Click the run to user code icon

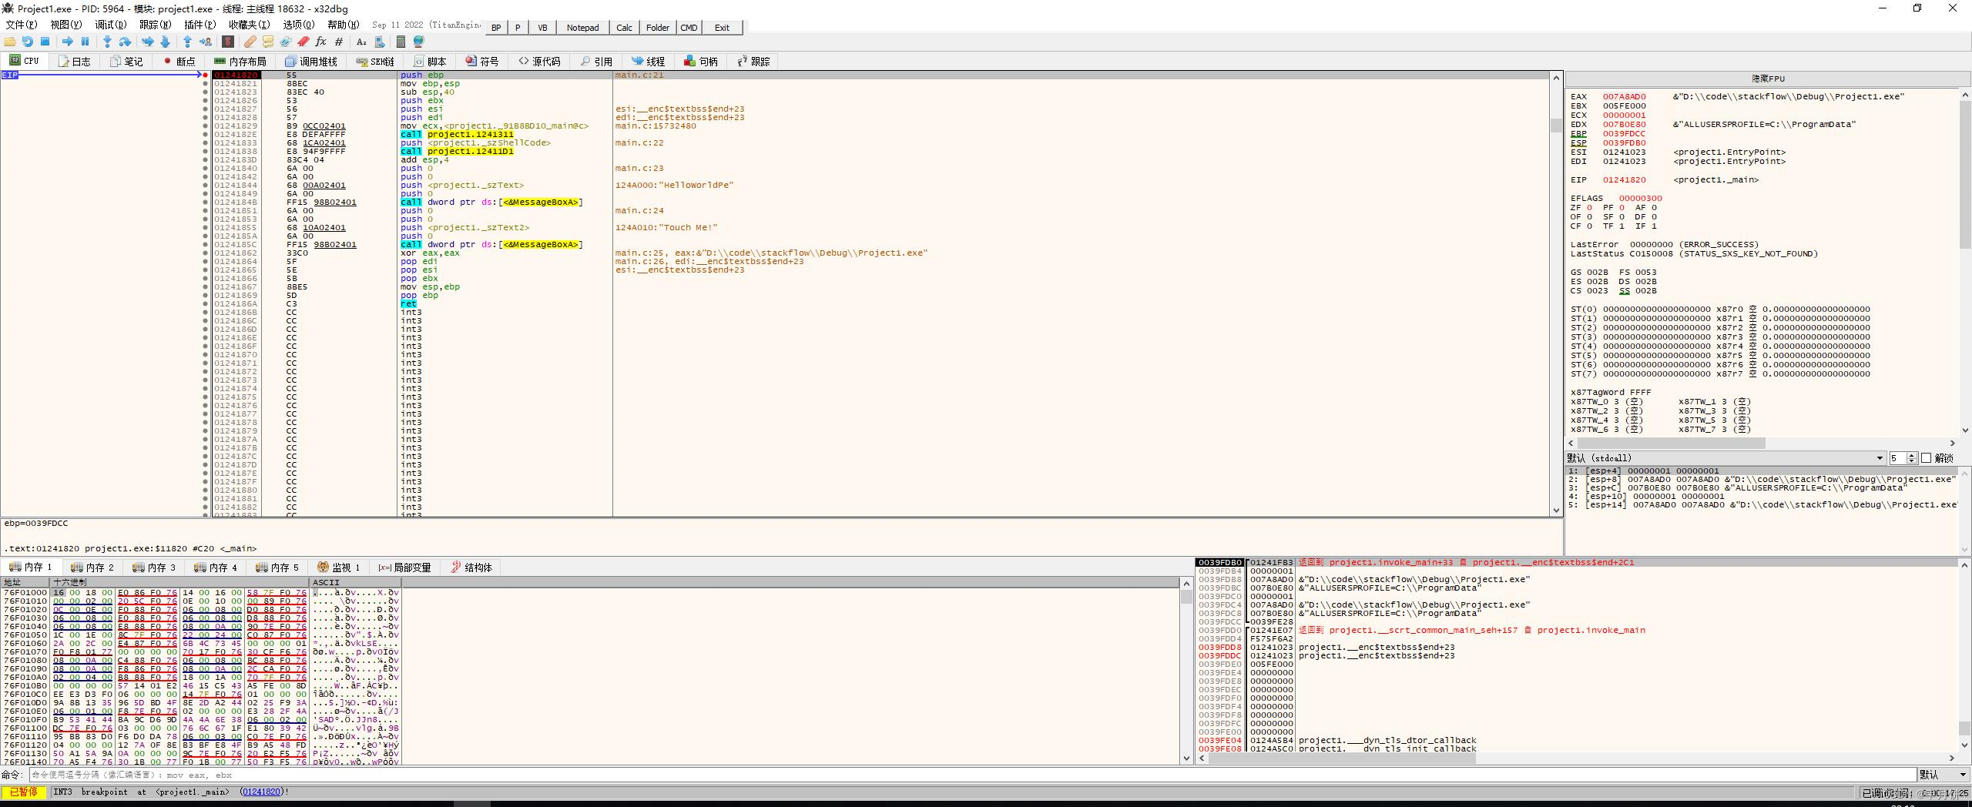pos(206,42)
